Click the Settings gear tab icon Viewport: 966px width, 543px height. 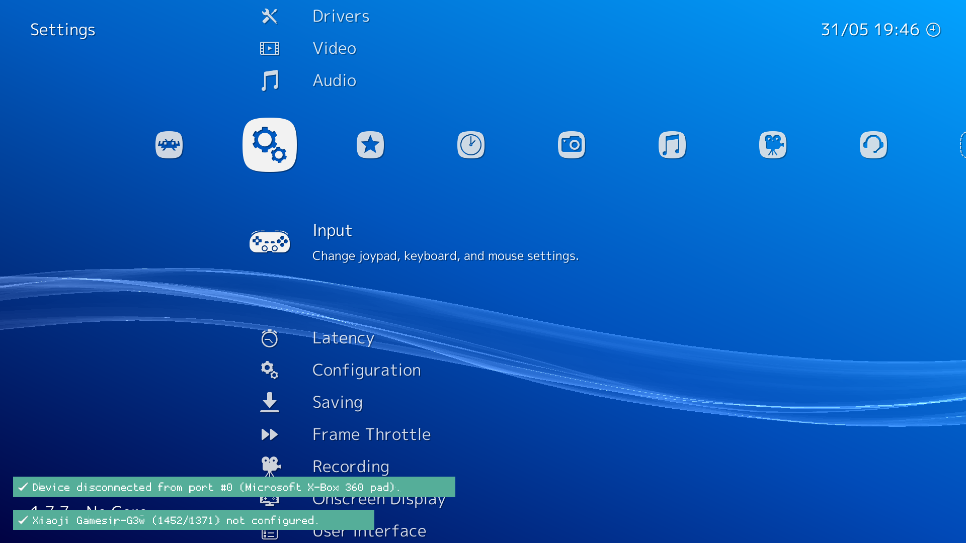(270, 144)
